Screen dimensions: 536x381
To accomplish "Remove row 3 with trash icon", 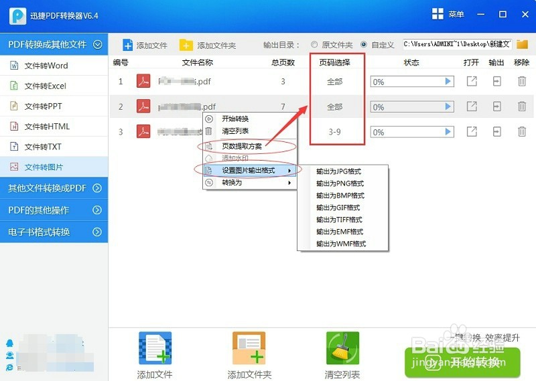I will 522,131.
